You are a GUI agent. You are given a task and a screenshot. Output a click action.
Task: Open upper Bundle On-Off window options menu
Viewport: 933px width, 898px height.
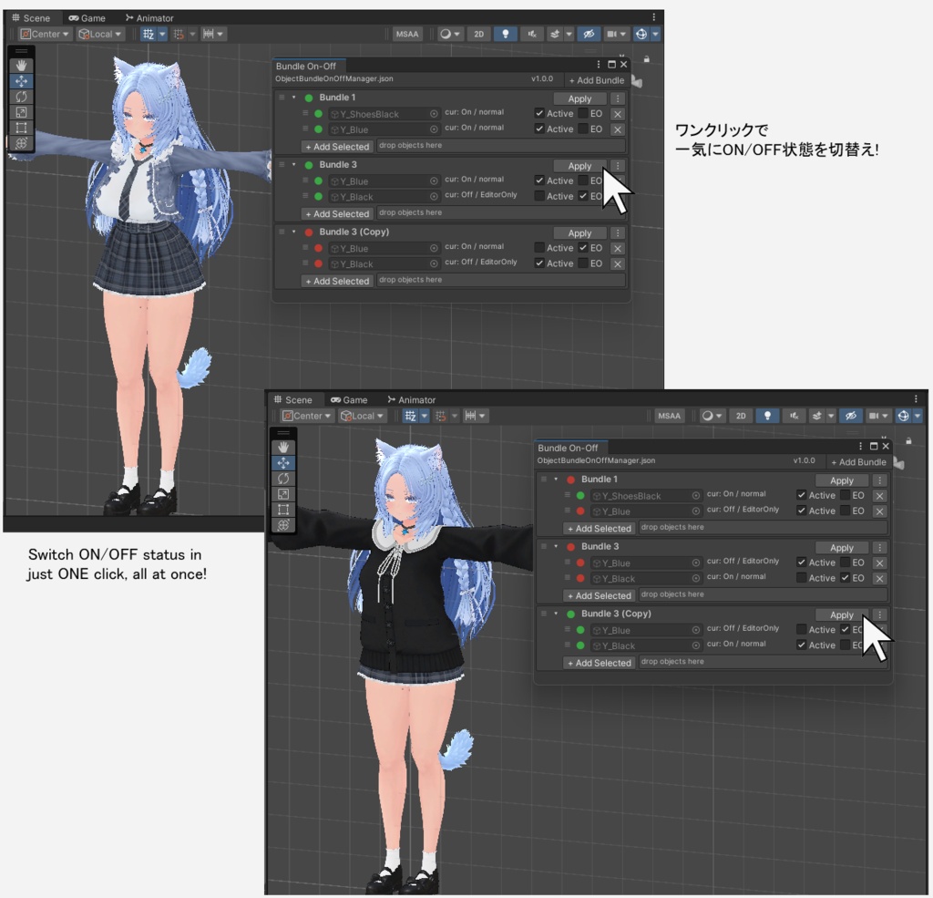598,65
